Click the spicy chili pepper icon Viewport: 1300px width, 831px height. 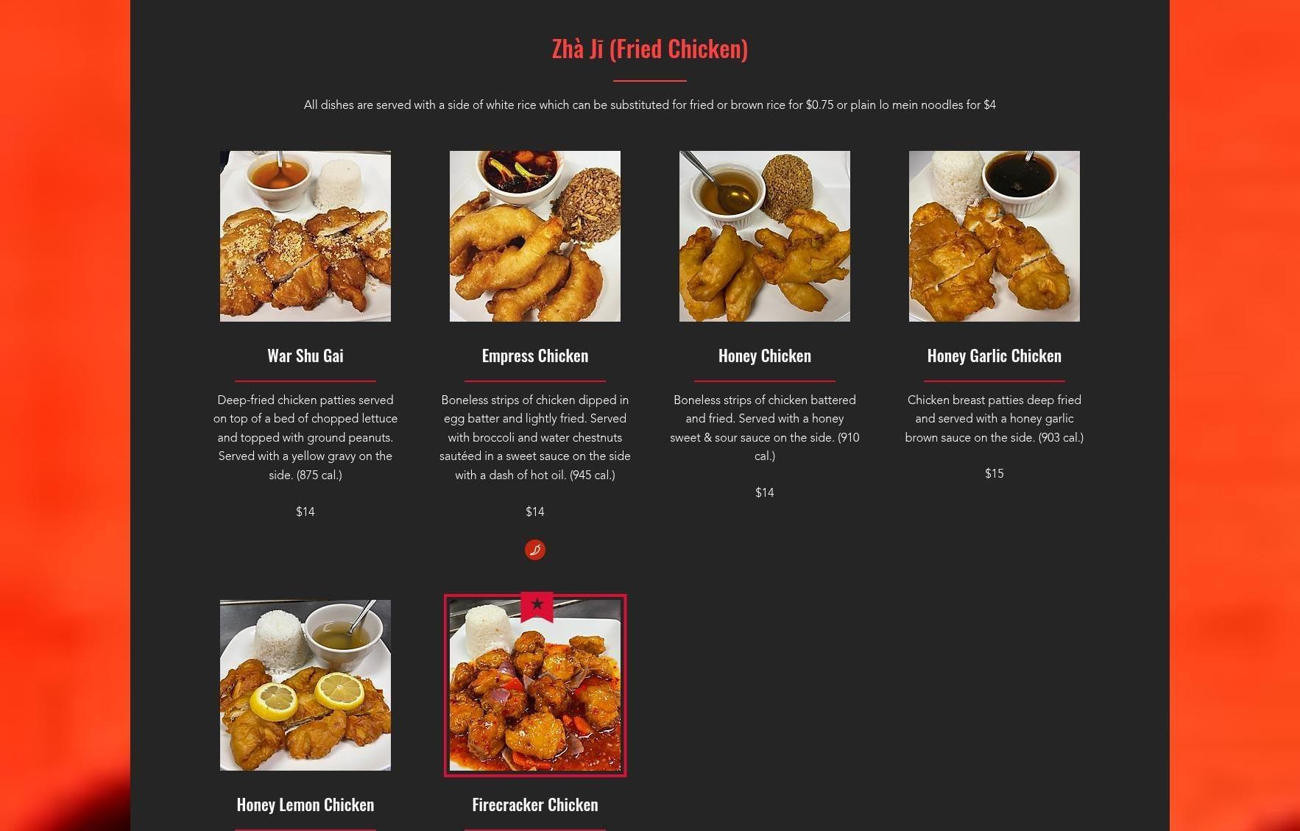click(535, 550)
